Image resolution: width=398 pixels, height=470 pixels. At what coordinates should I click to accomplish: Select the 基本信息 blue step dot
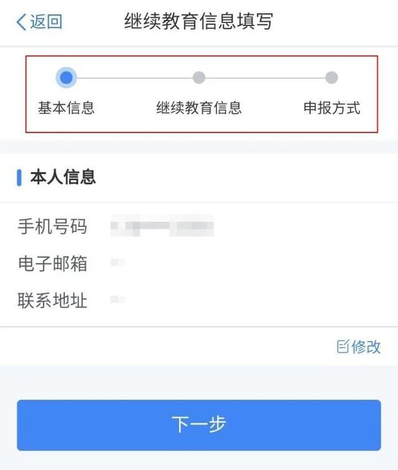[67, 77]
